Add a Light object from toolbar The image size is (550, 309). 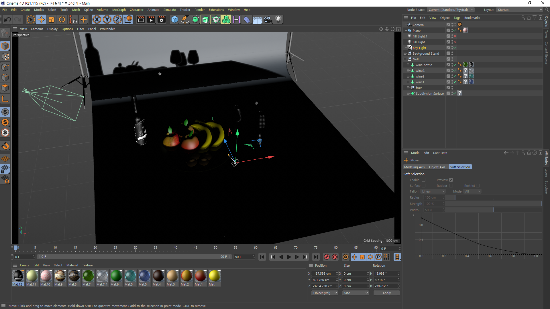tap(278, 19)
